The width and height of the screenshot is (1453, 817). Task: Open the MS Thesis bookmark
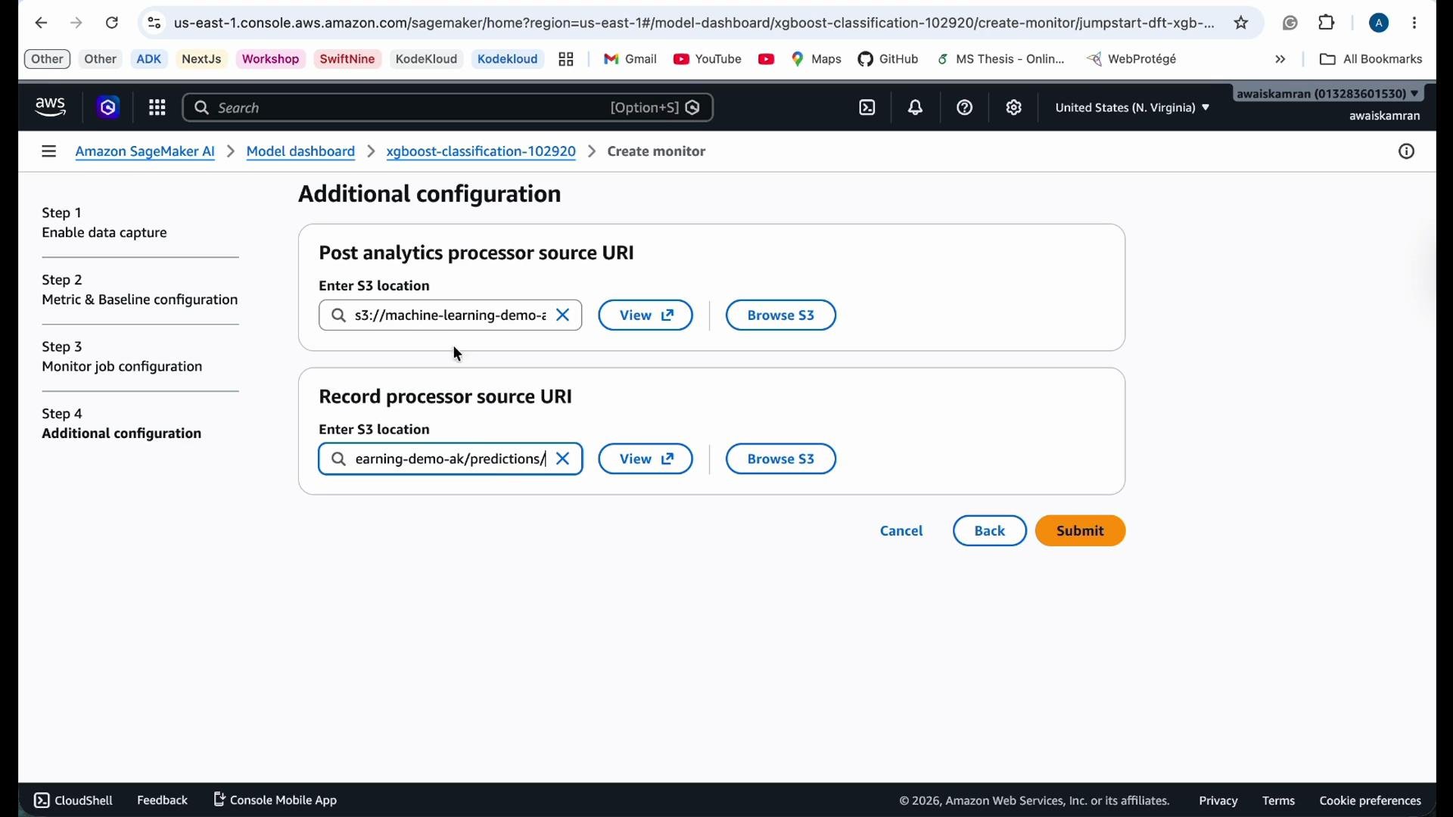tap(1001, 60)
